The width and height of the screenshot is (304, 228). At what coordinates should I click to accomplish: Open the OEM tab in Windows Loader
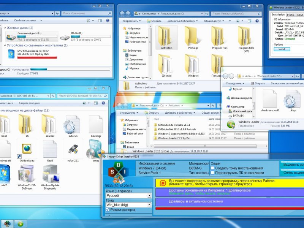tap(300, 15)
